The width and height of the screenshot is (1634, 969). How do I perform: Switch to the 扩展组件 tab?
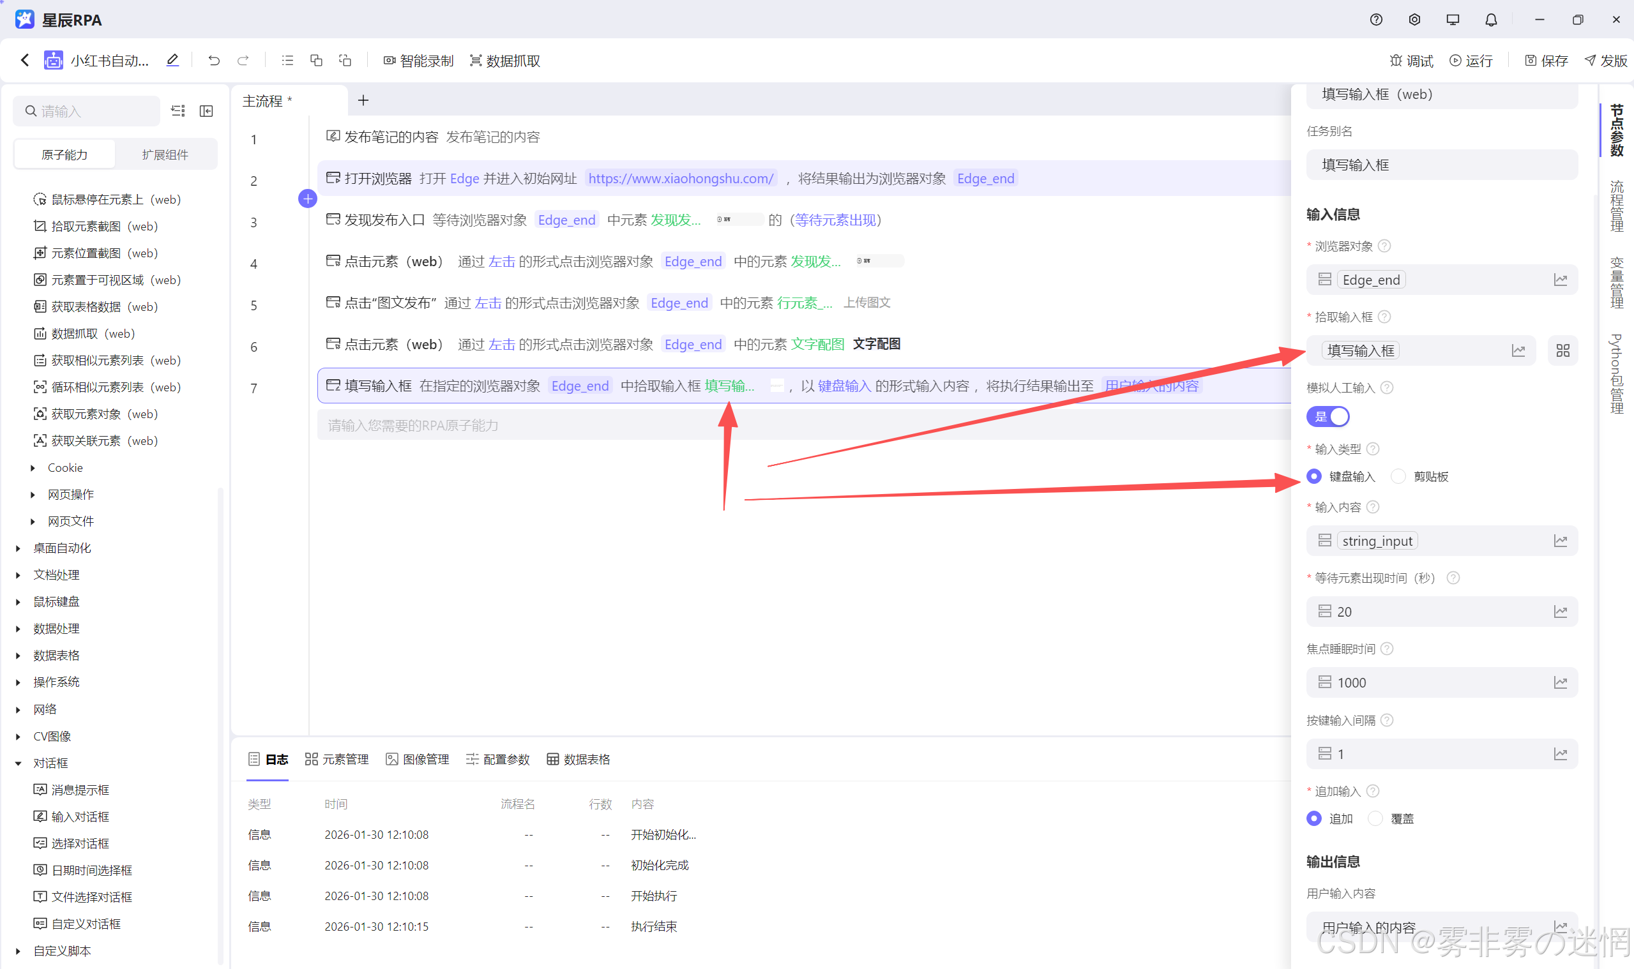click(x=165, y=154)
